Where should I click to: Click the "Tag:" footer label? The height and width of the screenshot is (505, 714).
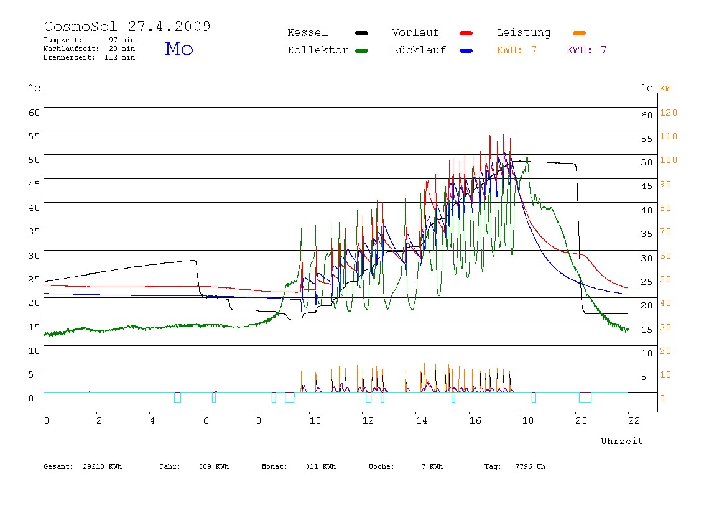[492, 466]
